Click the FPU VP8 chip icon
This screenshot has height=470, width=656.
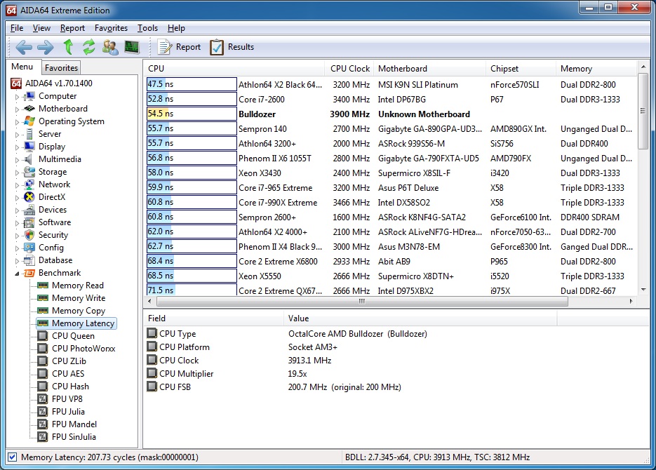click(43, 399)
